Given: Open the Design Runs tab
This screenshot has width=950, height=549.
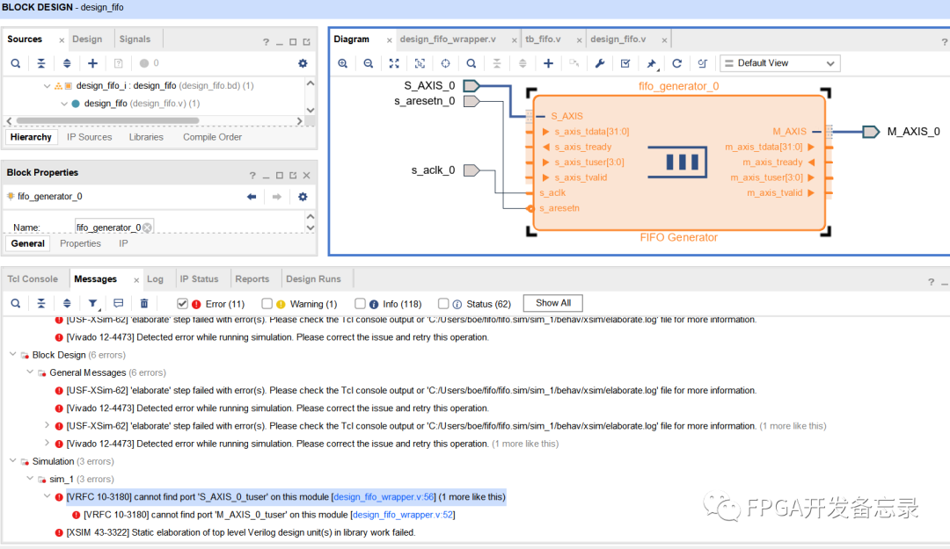Looking at the screenshot, I should pyautogui.click(x=313, y=279).
